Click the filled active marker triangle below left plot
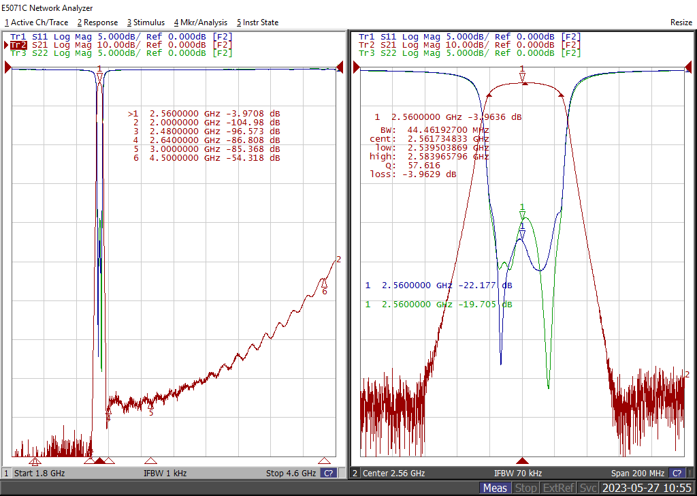The width and height of the screenshot is (697, 496). [x=99, y=461]
